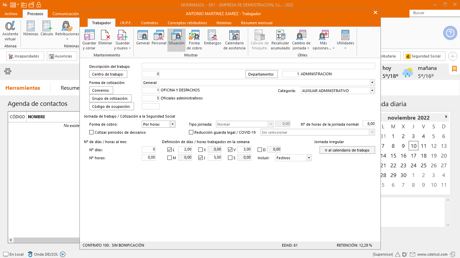460x258 pixels.
Task: Expand the Incluir Festivos dropdown
Action: (308, 158)
